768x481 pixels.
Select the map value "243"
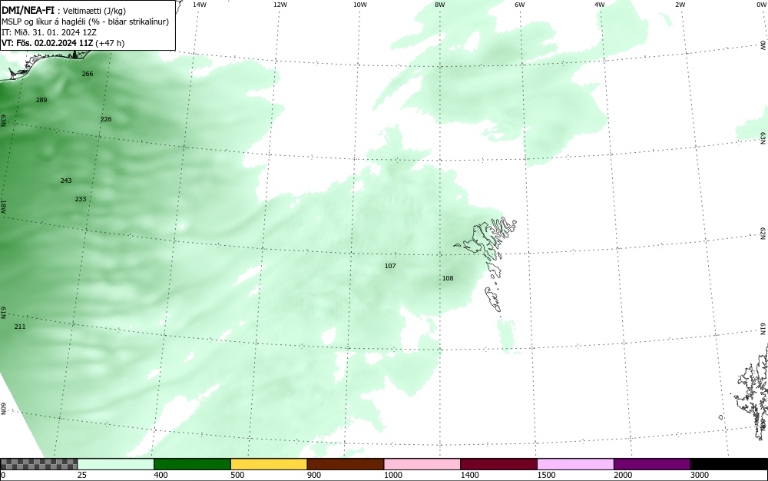[x=66, y=181]
